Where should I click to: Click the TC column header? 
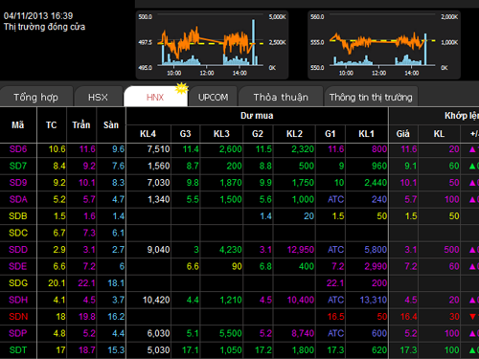point(52,124)
